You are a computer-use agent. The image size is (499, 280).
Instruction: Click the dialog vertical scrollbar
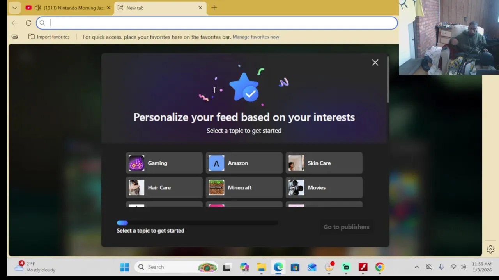[388, 80]
